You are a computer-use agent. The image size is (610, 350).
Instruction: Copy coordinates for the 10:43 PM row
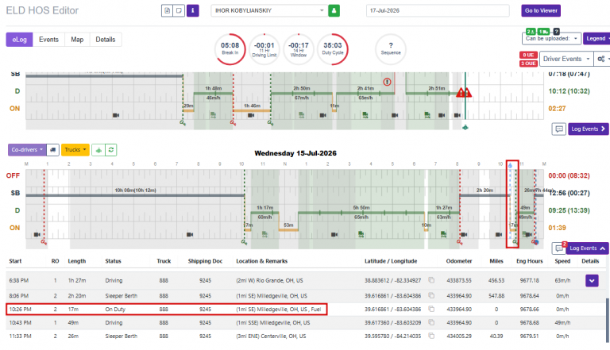point(431,322)
